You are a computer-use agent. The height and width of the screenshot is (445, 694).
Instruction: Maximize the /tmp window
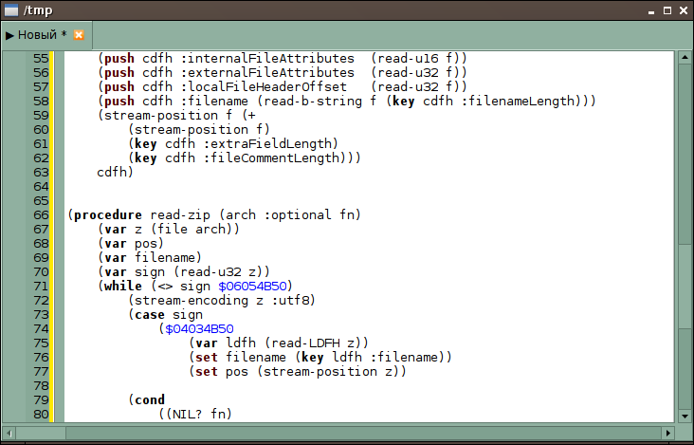tap(667, 9)
